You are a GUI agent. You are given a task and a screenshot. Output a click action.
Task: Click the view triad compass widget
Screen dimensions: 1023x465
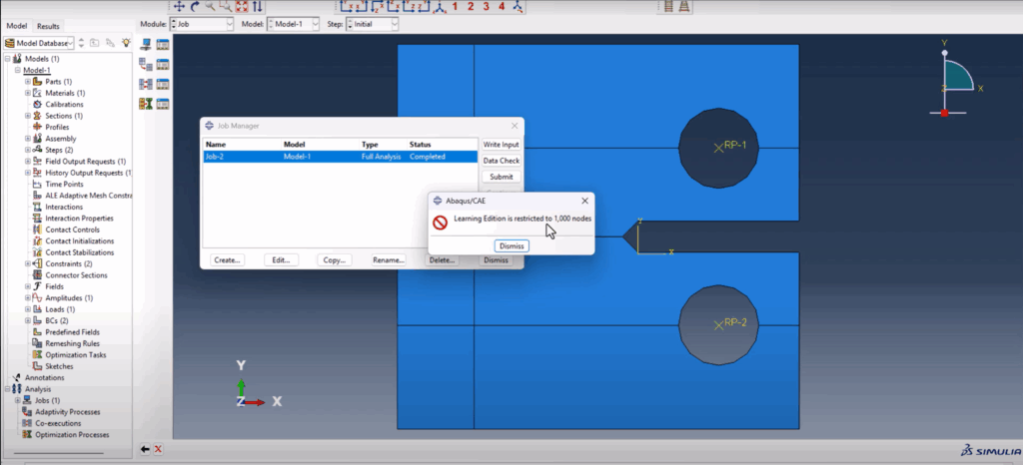pos(957,78)
